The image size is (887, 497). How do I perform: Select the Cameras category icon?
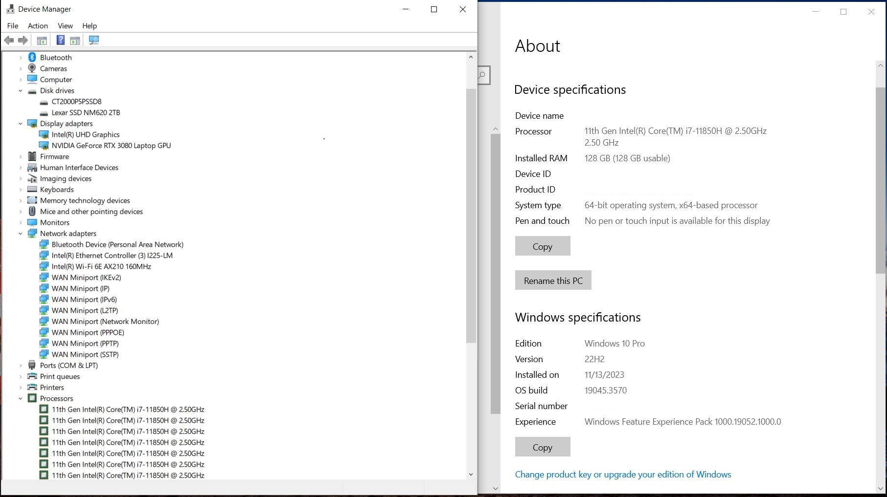pyautogui.click(x=32, y=68)
